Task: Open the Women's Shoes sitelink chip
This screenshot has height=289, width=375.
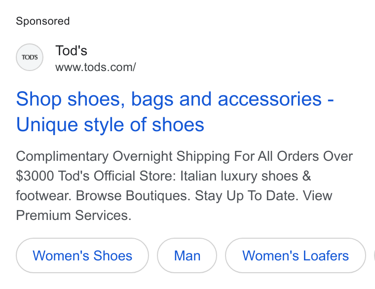Action: pyautogui.click(x=82, y=255)
